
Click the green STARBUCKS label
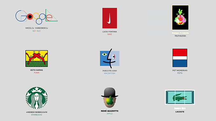click(x=37, y=115)
